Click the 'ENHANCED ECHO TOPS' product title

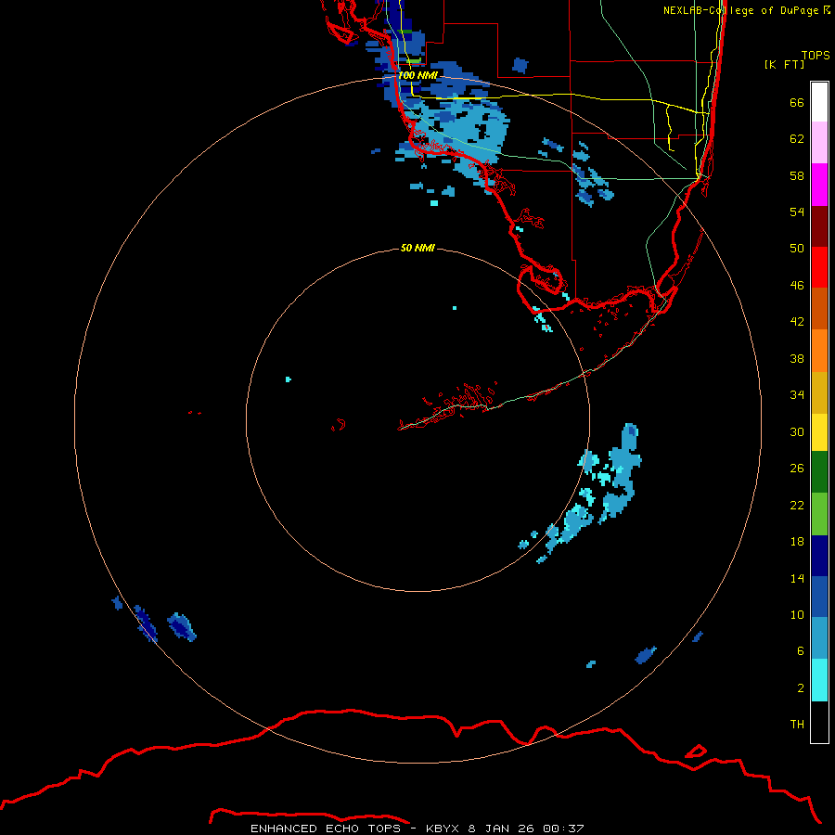(x=326, y=829)
